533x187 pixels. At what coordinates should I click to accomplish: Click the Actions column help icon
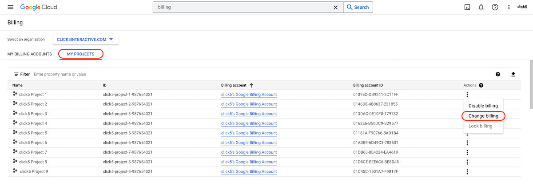coord(481,85)
